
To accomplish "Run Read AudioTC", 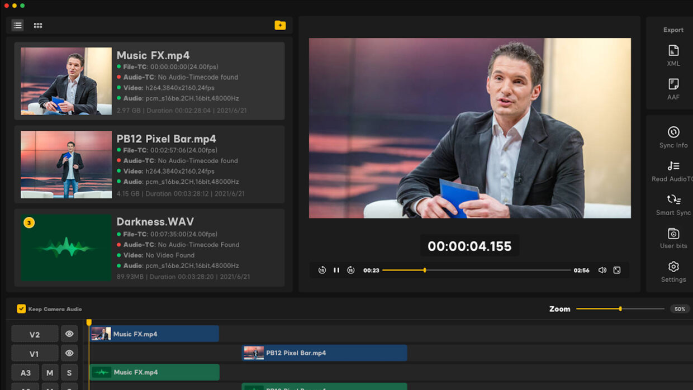I will (673, 171).
